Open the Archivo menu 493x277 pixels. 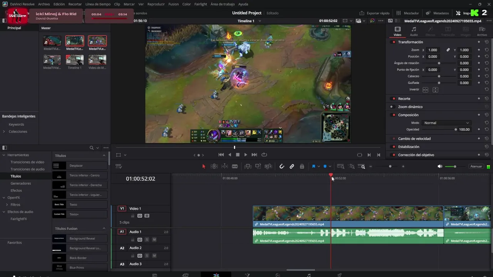[x=44, y=4]
